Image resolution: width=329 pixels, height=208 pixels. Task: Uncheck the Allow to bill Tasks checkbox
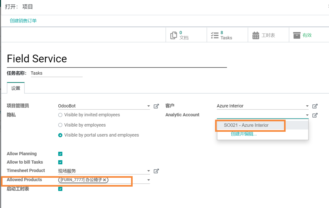click(60, 162)
